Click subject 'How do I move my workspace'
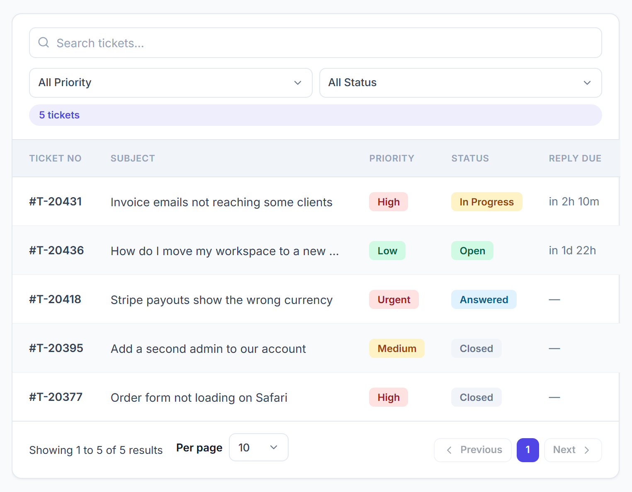Screen dimensions: 632x492 coord(225,251)
